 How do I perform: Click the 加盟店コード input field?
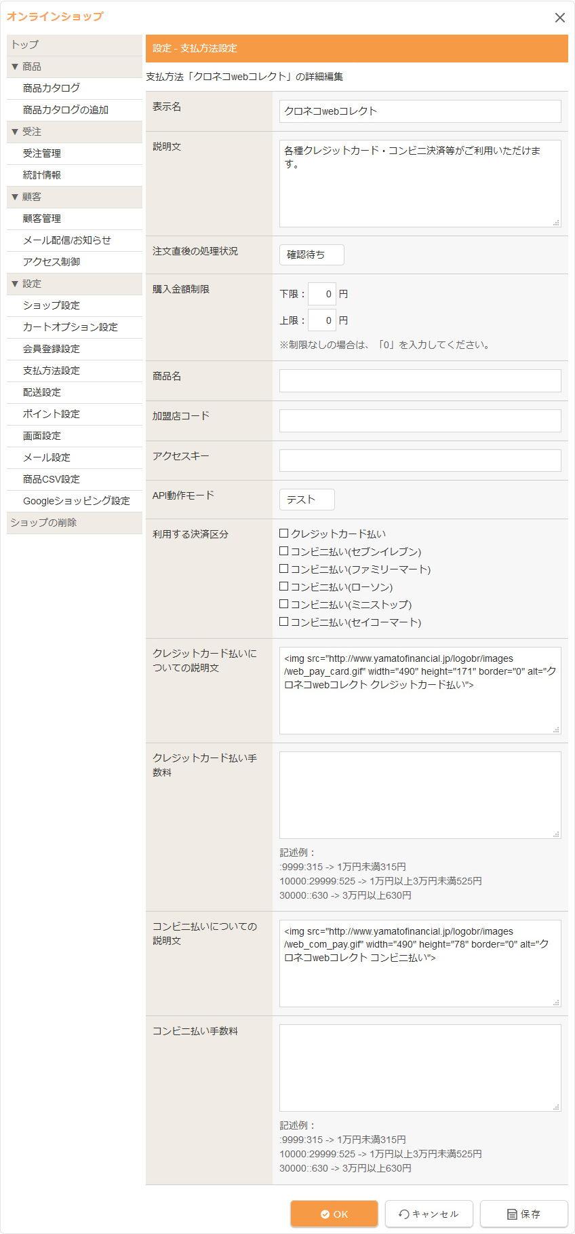(x=420, y=421)
